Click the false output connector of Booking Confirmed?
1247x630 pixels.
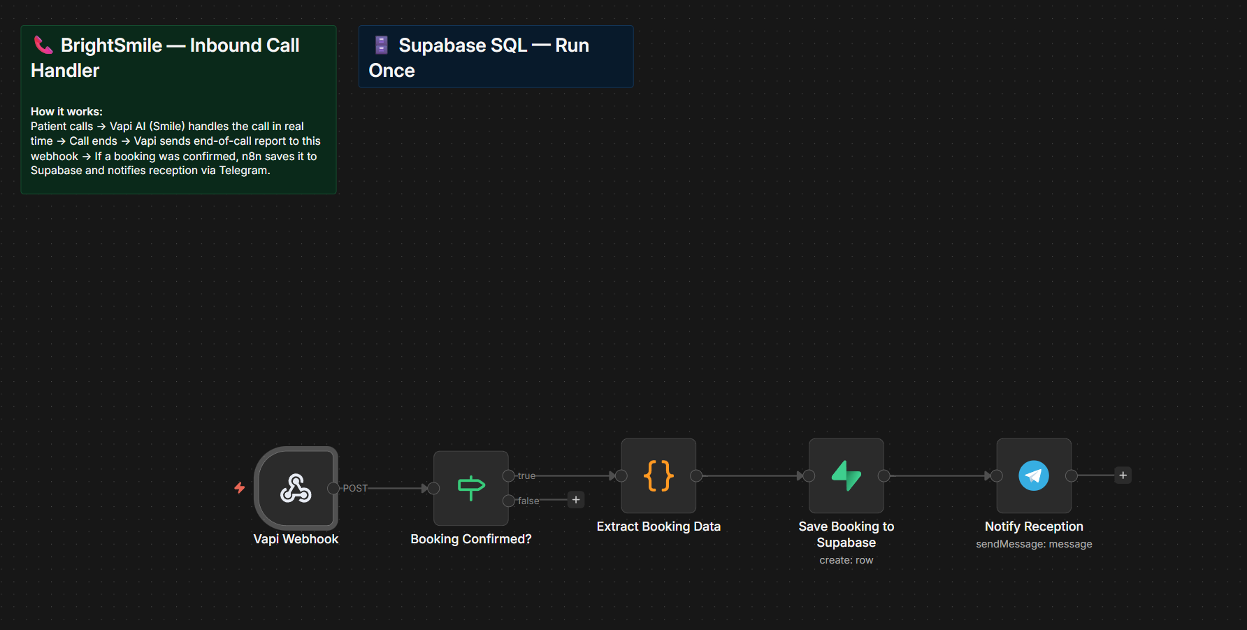pyautogui.click(x=509, y=501)
